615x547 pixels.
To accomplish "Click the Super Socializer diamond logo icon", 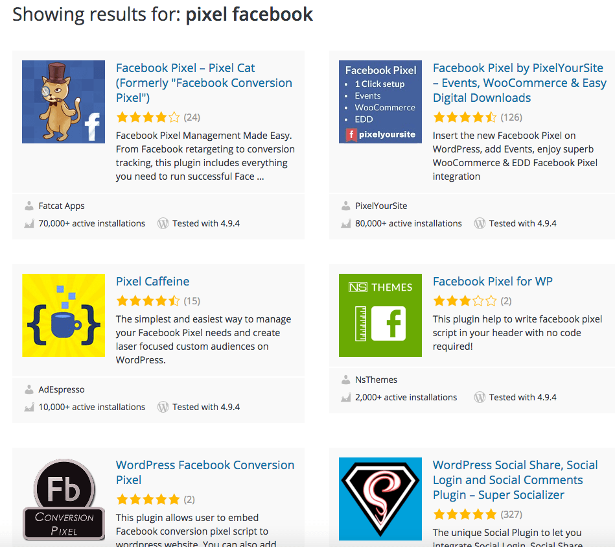I will point(380,499).
